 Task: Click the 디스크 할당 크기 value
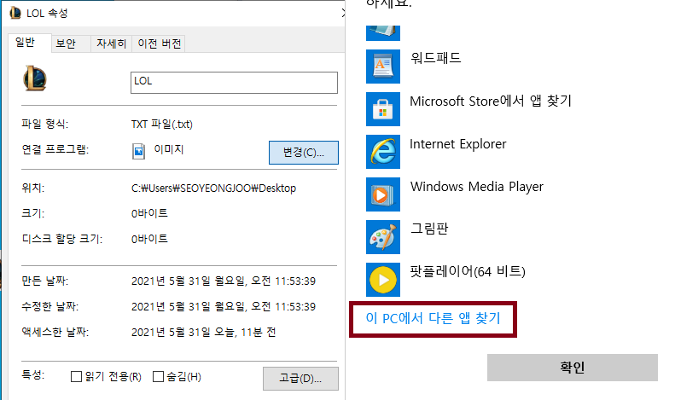(x=149, y=239)
